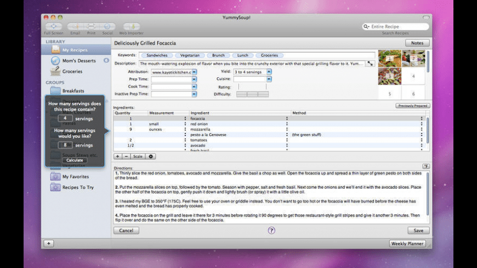This screenshot has width=477, height=268.
Task: Set the recipe Rating control
Action: coord(253,87)
